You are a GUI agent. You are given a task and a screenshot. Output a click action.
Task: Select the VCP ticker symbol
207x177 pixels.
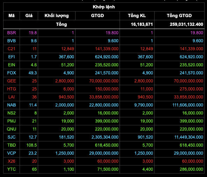(x=12, y=153)
